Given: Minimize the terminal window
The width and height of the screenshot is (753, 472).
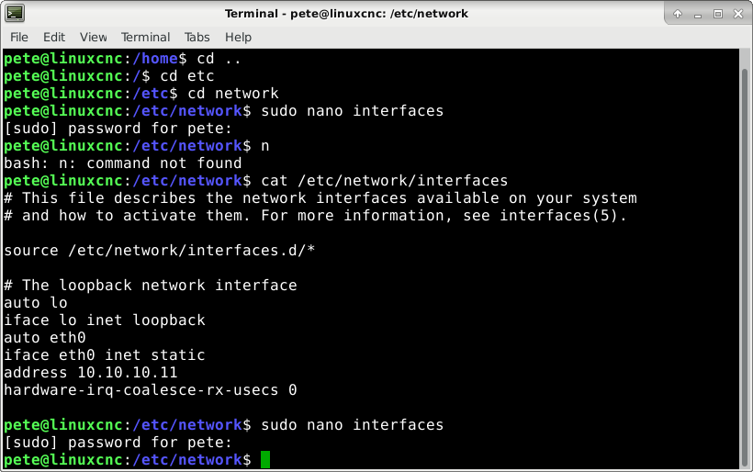Looking at the screenshot, I should [x=698, y=15].
